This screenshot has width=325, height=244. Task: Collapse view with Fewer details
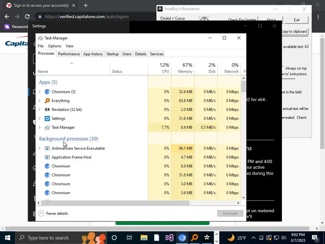pos(53,213)
